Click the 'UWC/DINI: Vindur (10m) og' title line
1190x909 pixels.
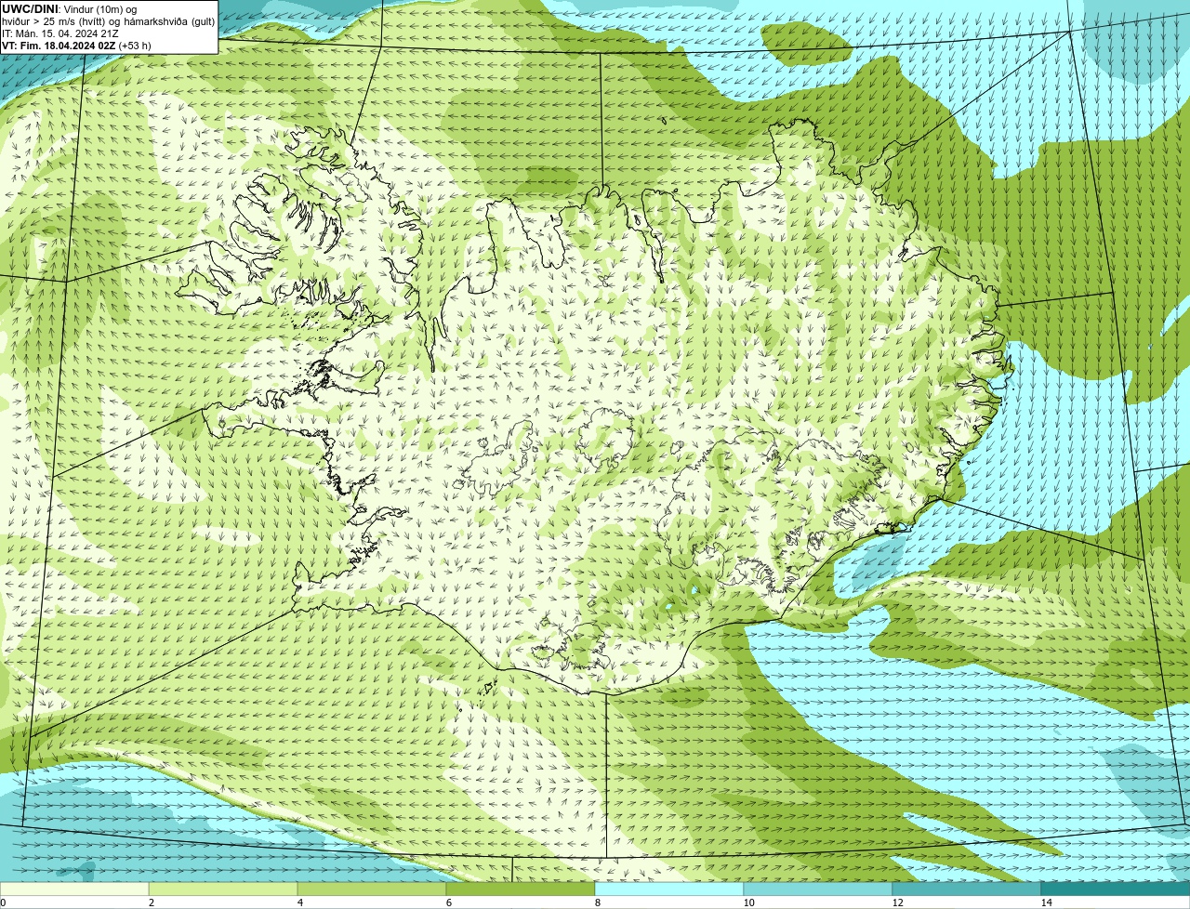[69, 9]
